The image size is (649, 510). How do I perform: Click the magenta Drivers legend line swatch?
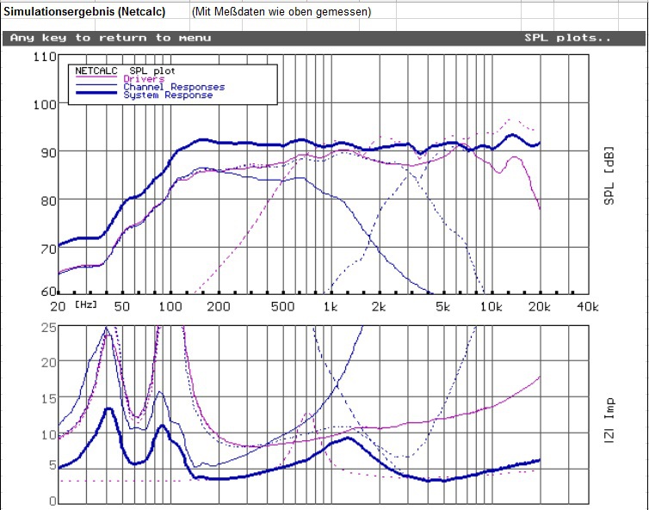click(x=98, y=79)
